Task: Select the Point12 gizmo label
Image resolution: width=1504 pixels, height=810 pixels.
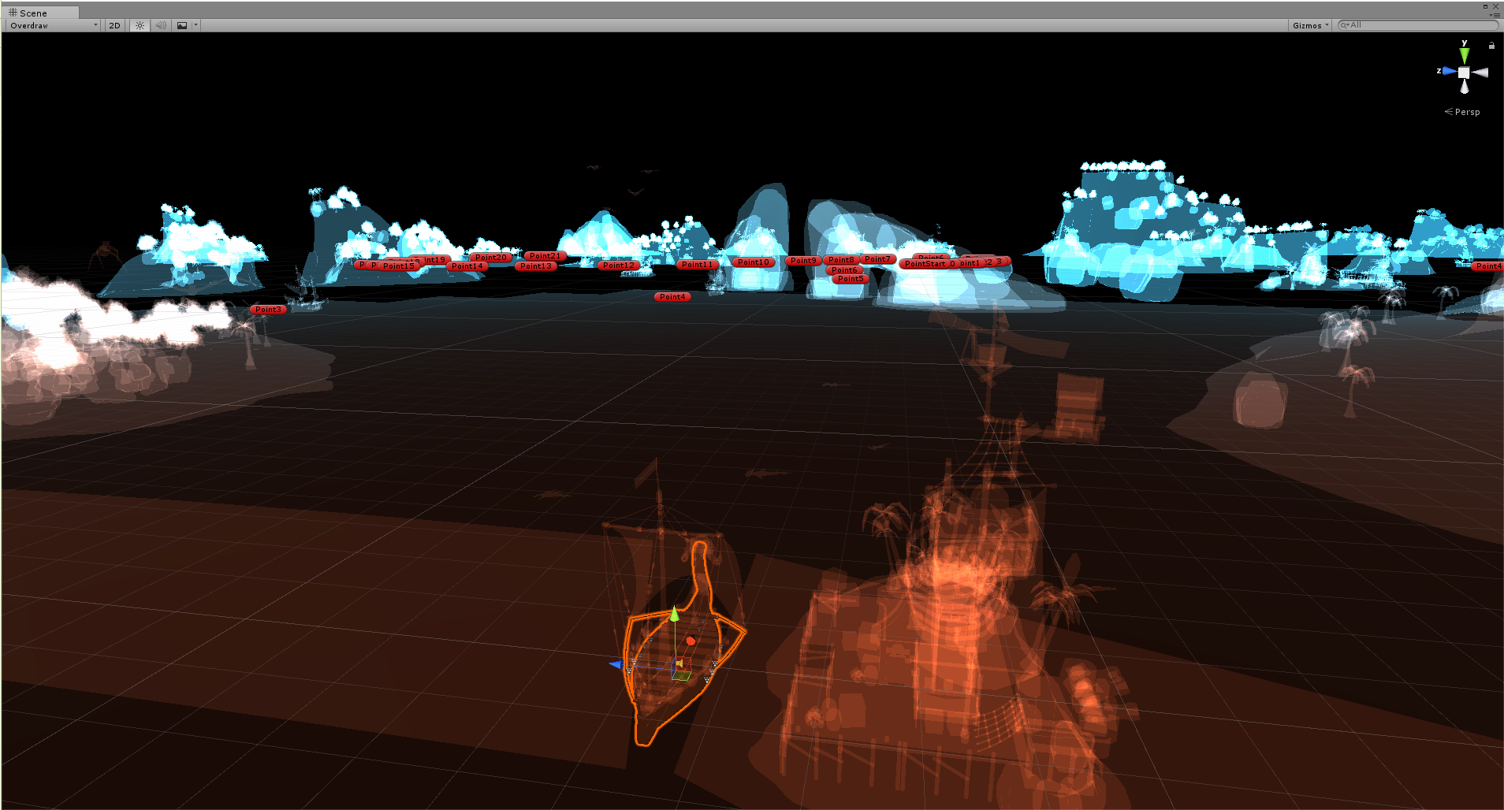Action: pos(618,266)
